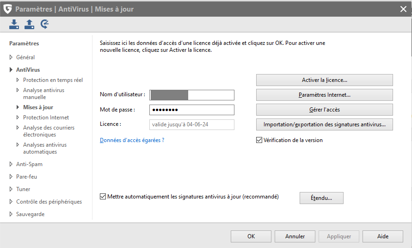Open the Sauvegarde settings
Image resolution: width=412 pixels, height=248 pixels.
point(30,214)
